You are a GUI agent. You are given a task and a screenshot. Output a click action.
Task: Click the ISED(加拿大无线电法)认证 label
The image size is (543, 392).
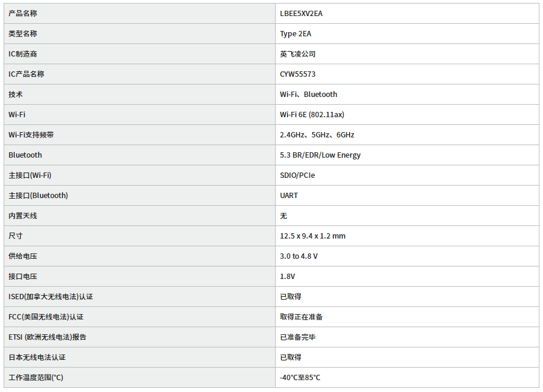(51, 297)
